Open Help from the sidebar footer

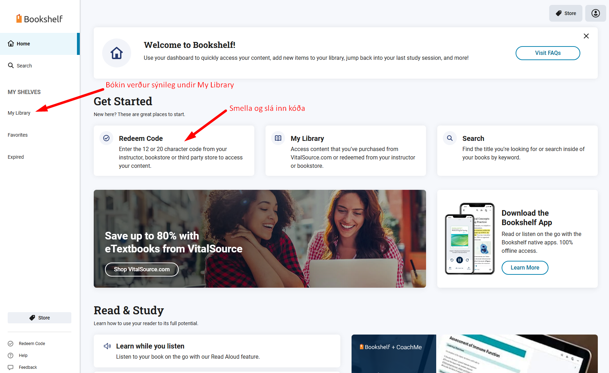[x=23, y=356]
